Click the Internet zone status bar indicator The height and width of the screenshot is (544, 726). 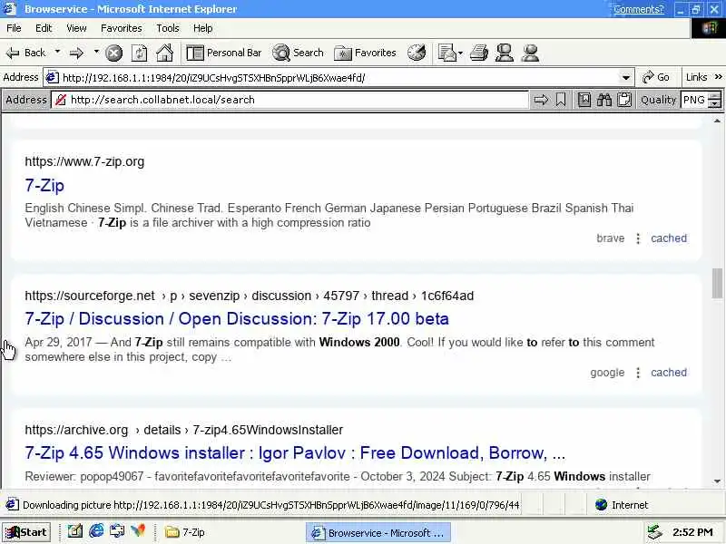coord(622,505)
